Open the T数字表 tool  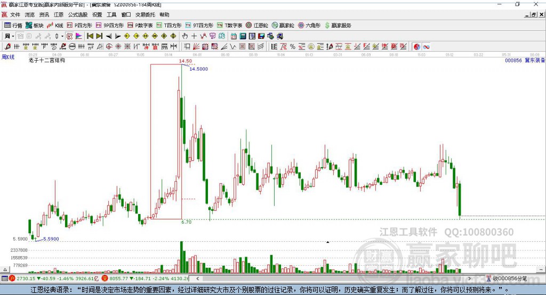(x=229, y=26)
